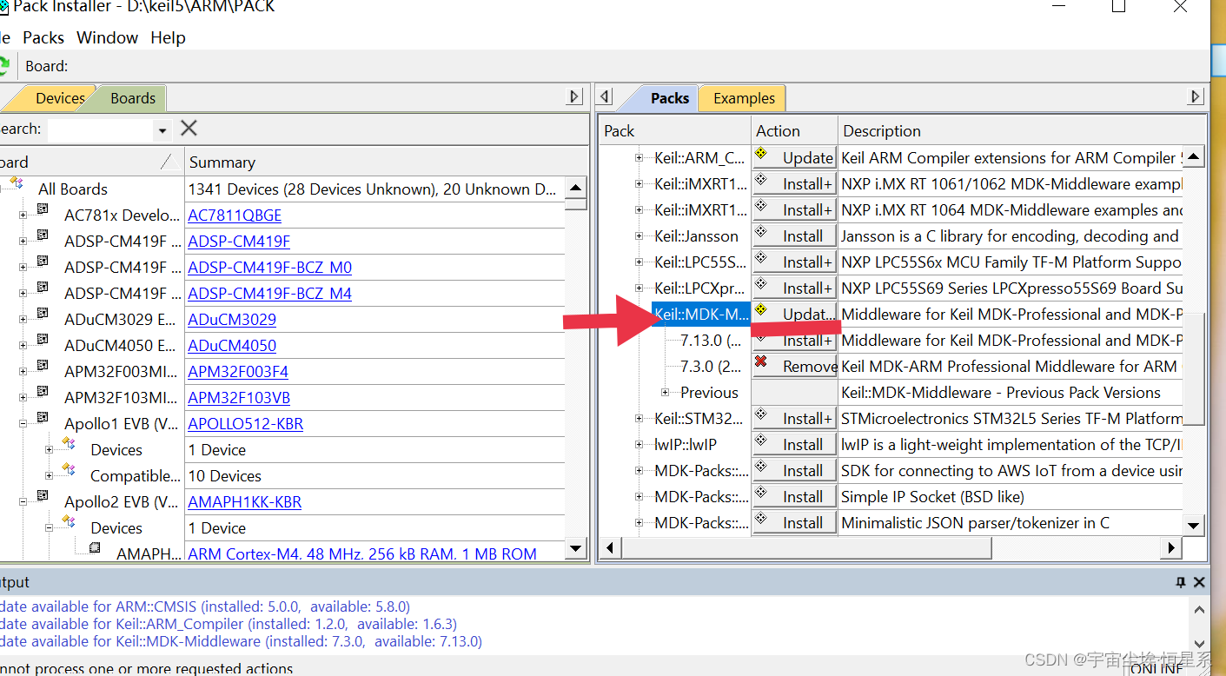Open the AC7811QBGE link
1226x676 pixels.
[235, 215]
